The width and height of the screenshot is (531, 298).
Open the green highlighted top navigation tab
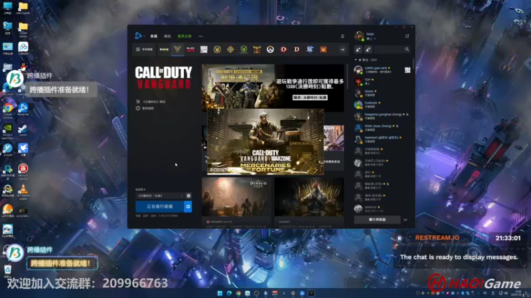(185, 36)
